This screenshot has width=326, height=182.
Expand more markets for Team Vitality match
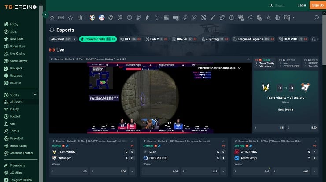tap(132, 171)
